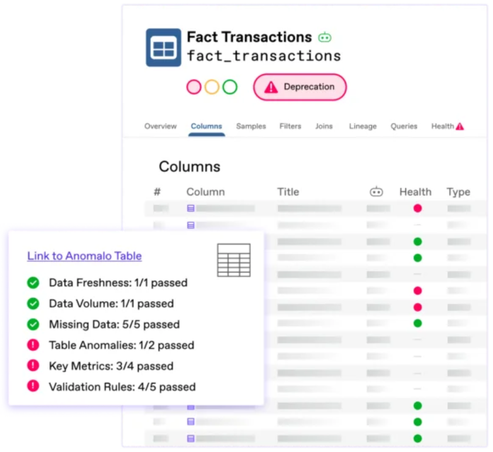
Task: Click 'Data Volume: 1/1 passed' text
Action: [x=111, y=303]
